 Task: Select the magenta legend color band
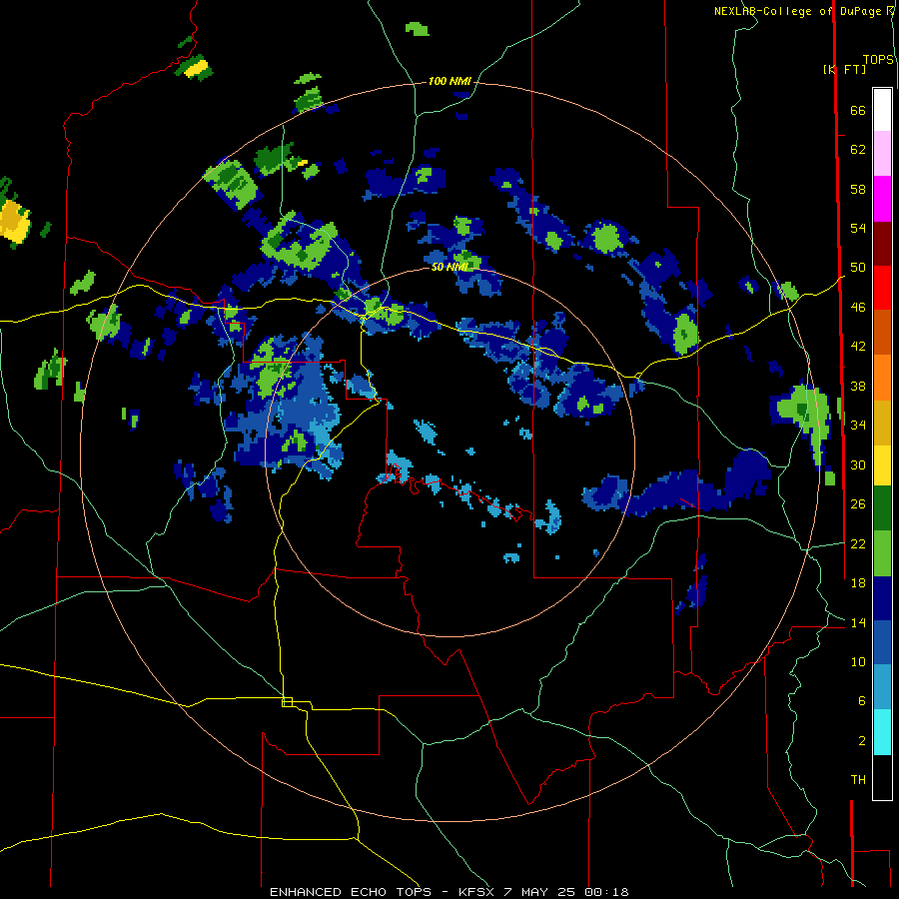click(882, 199)
